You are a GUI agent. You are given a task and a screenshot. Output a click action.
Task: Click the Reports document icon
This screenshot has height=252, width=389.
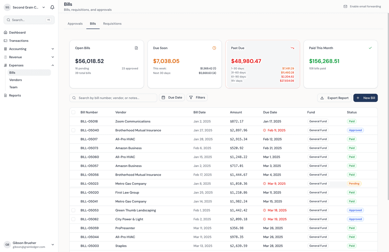6,95
